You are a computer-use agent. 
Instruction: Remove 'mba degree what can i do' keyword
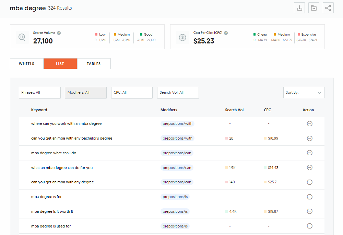(x=309, y=153)
